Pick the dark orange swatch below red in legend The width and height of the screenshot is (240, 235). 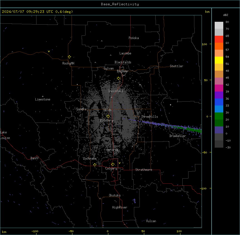point(219,46)
